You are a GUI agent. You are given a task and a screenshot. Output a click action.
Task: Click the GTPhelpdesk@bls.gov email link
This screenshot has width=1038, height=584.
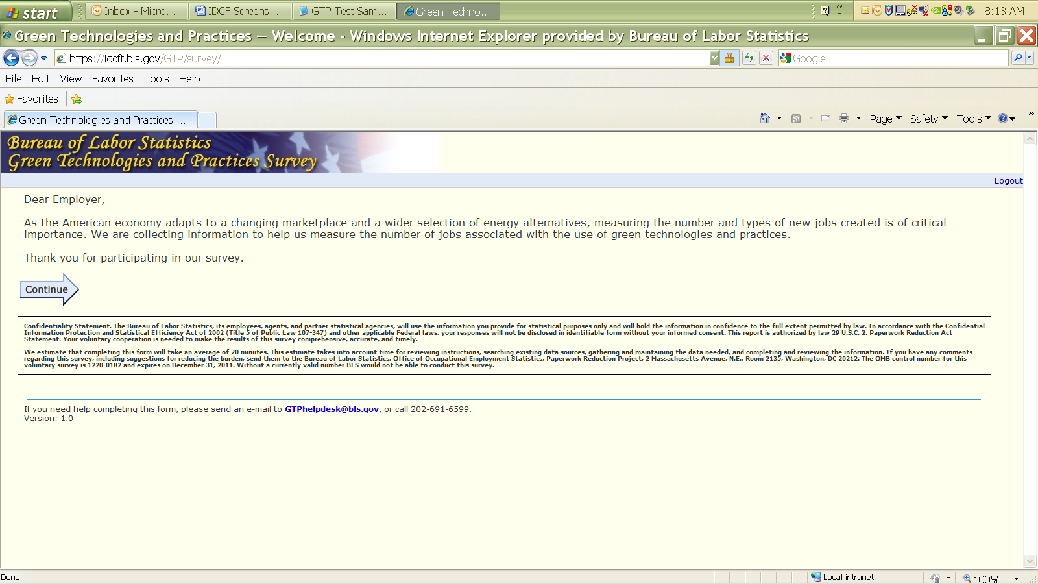tap(332, 409)
